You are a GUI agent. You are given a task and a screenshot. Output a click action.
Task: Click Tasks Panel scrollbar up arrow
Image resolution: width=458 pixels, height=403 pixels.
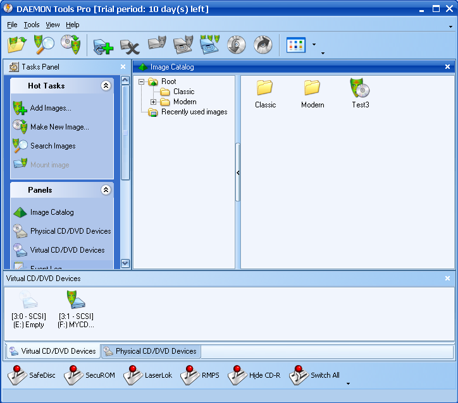[125, 80]
